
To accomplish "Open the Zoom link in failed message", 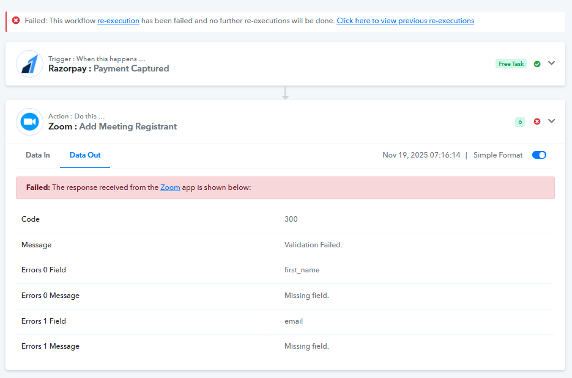I will coord(170,187).
